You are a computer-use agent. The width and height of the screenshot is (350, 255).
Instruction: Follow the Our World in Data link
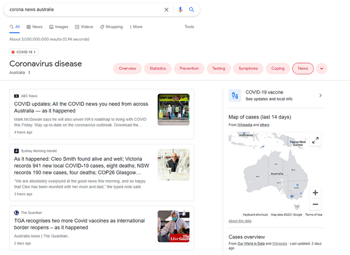pos(251,244)
